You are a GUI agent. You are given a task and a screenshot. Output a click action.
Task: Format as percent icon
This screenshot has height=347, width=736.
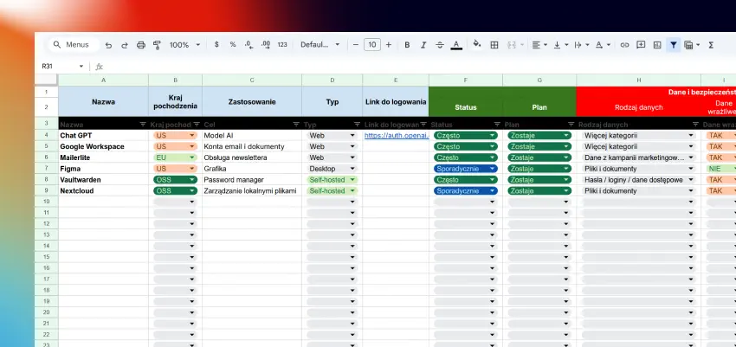tap(233, 44)
